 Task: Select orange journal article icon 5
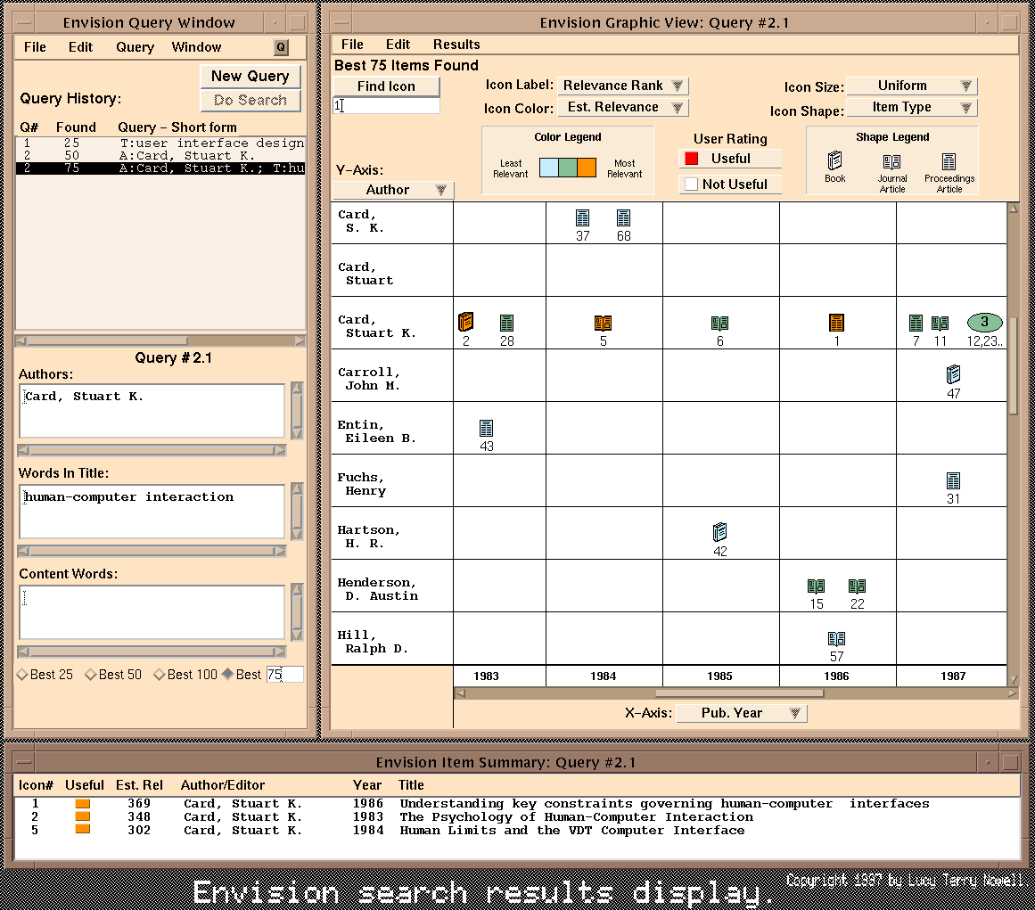pos(603,323)
